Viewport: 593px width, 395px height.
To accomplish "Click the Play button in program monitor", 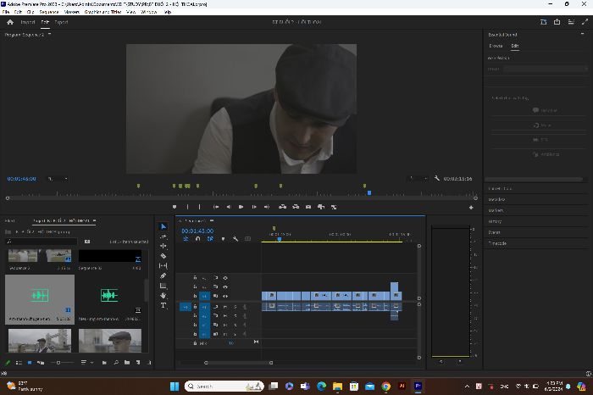I will [x=241, y=207].
